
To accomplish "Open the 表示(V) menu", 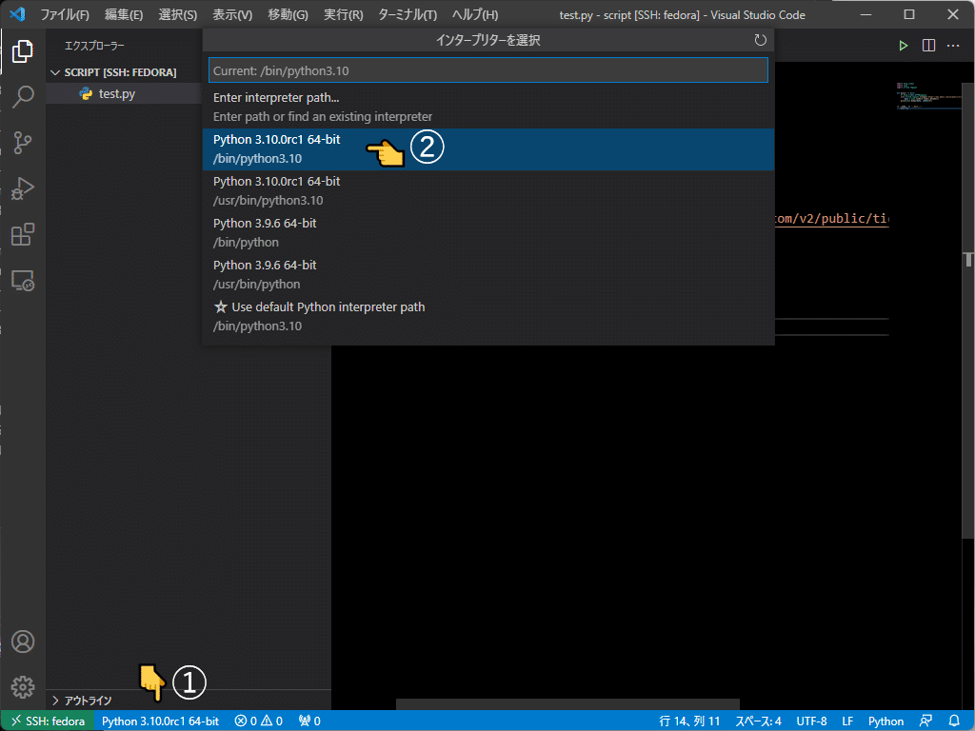I will pyautogui.click(x=232, y=14).
